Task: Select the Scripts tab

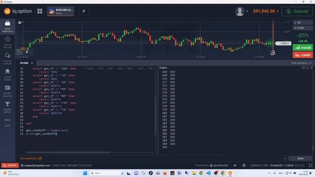Action: pos(24,63)
